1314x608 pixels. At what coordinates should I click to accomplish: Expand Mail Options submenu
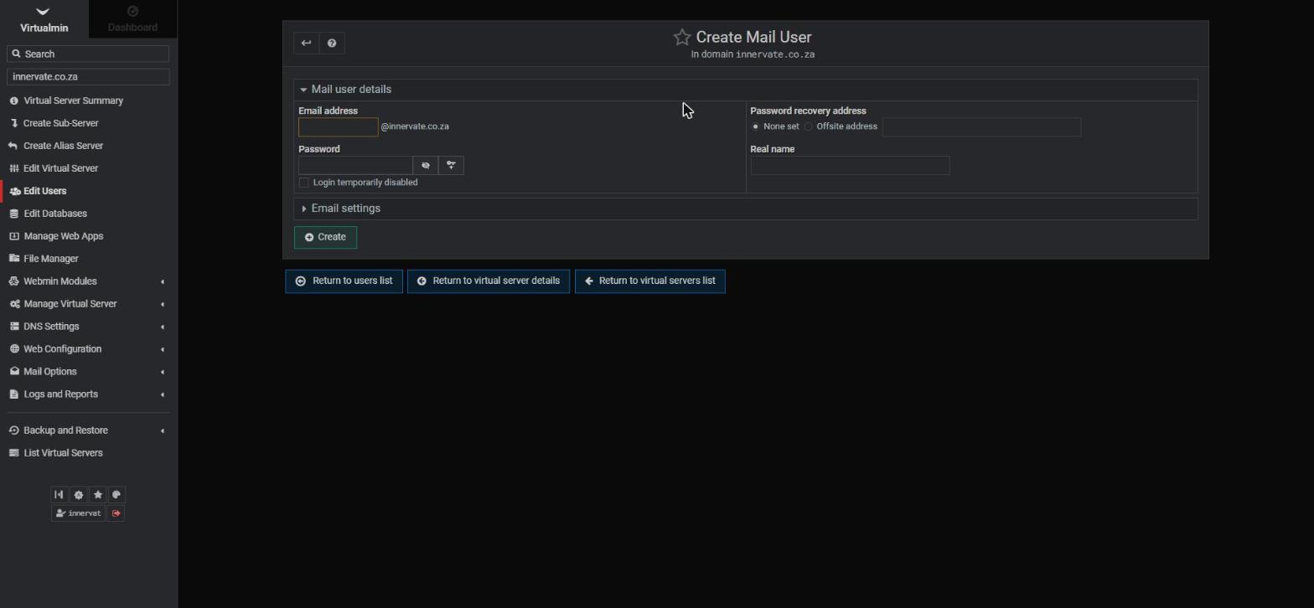pyautogui.click(x=88, y=372)
